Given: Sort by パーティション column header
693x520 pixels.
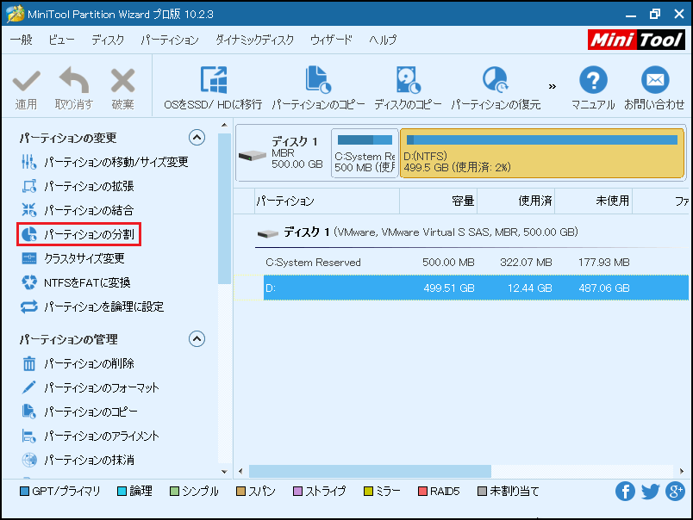Looking at the screenshot, I should (327, 201).
